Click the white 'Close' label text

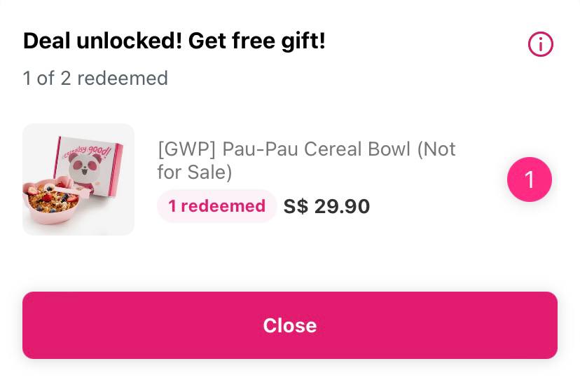[x=290, y=325]
